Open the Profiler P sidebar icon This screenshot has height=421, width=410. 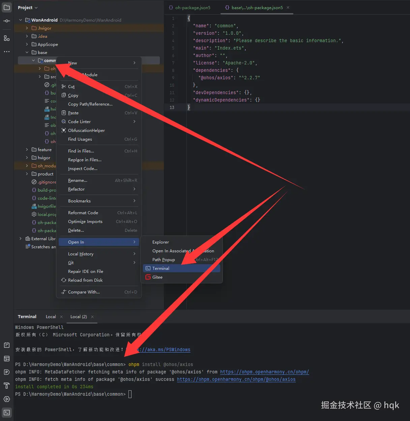7,372
